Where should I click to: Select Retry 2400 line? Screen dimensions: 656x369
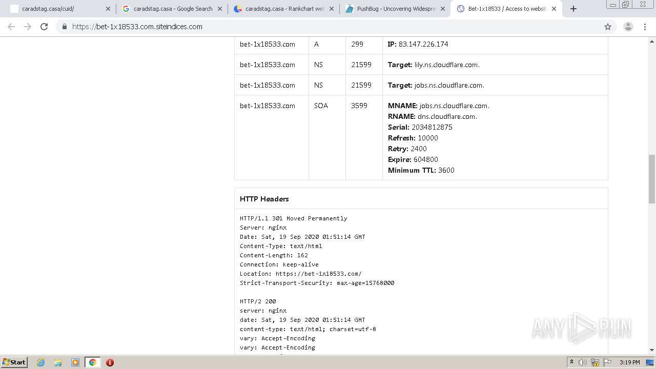click(407, 149)
